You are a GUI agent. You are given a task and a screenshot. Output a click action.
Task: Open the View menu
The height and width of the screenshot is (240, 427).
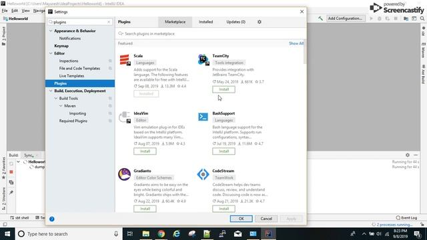click(25, 11)
